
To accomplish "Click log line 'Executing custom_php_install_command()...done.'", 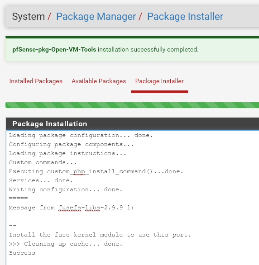I will pyautogui.click(x=96, y=171).
